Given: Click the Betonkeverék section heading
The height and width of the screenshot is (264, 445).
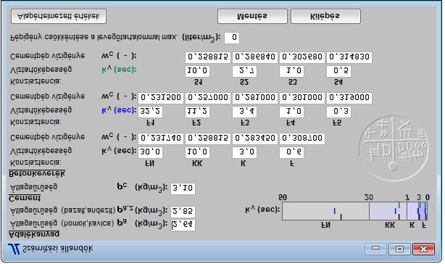Looking at the screenshot, I should coord(37,173).
